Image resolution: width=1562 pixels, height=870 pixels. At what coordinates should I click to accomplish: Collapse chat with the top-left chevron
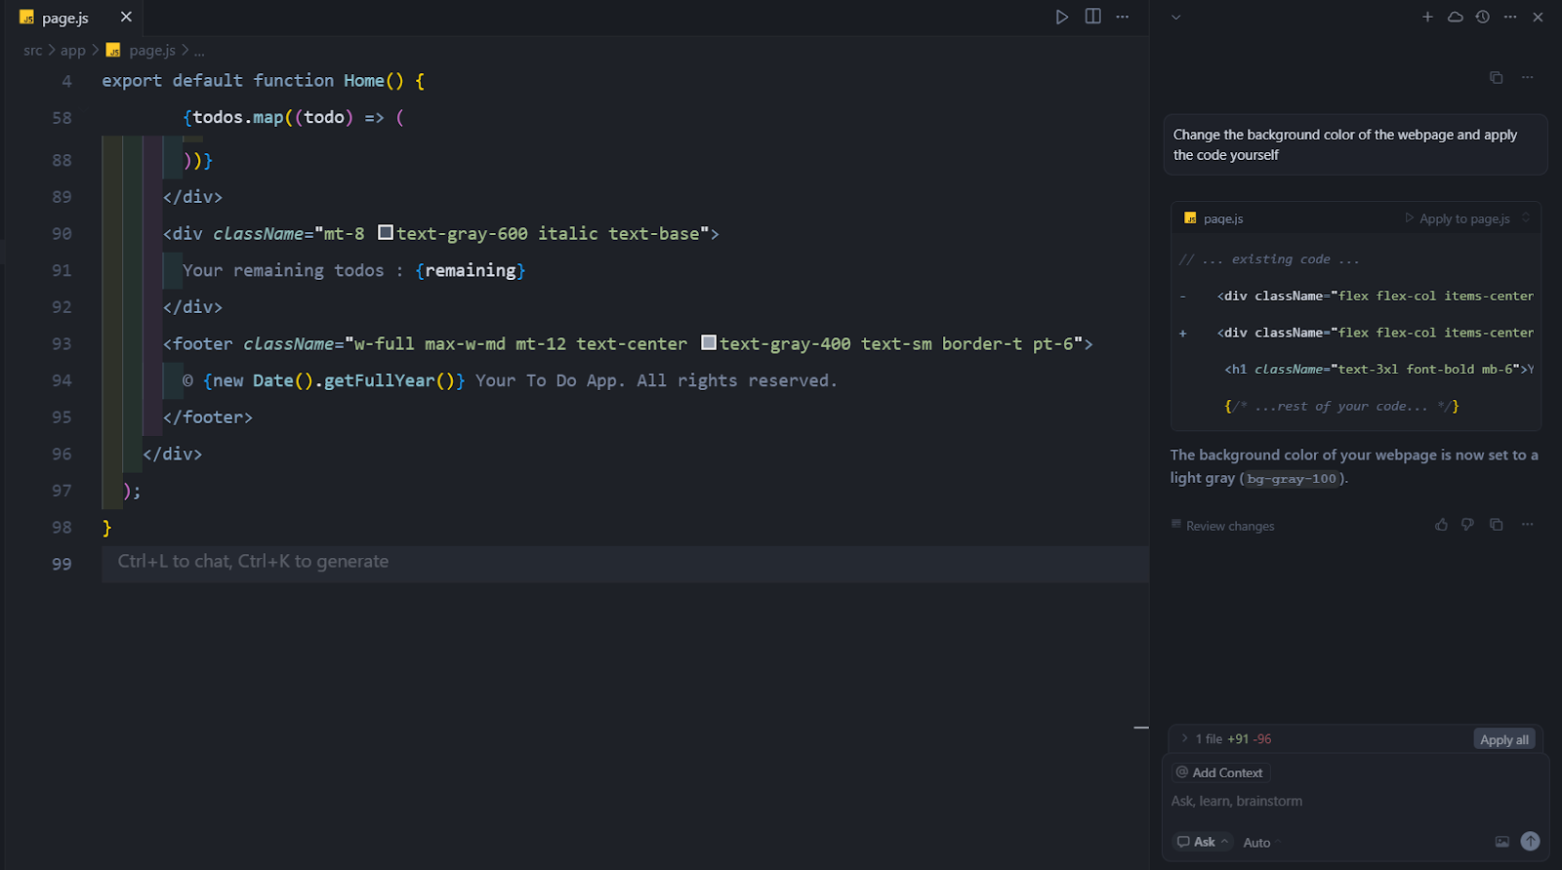[1176, 17]
